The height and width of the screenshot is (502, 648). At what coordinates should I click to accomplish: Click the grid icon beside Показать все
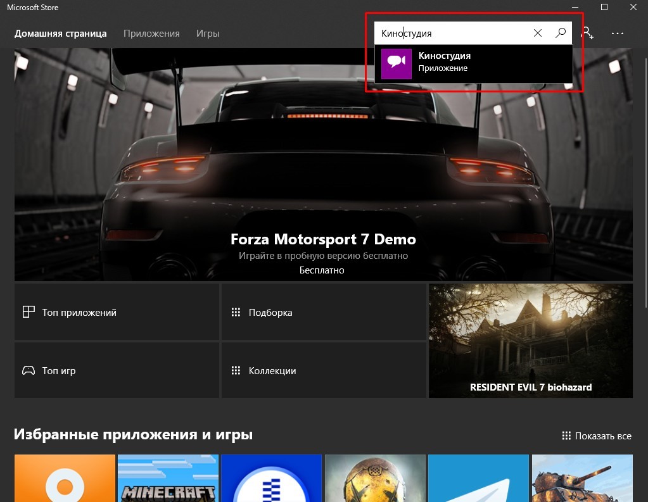pos(566,436)
